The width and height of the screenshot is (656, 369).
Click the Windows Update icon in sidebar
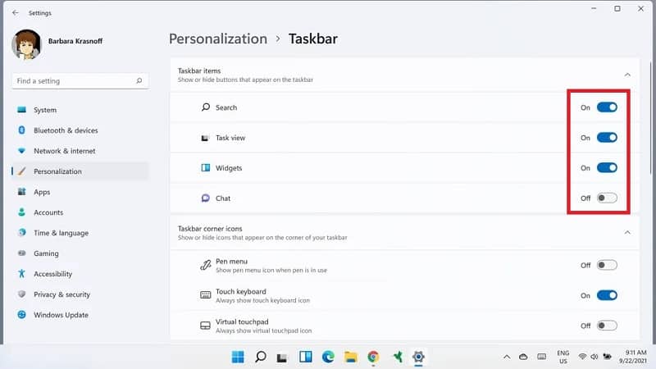pos(22,315)
